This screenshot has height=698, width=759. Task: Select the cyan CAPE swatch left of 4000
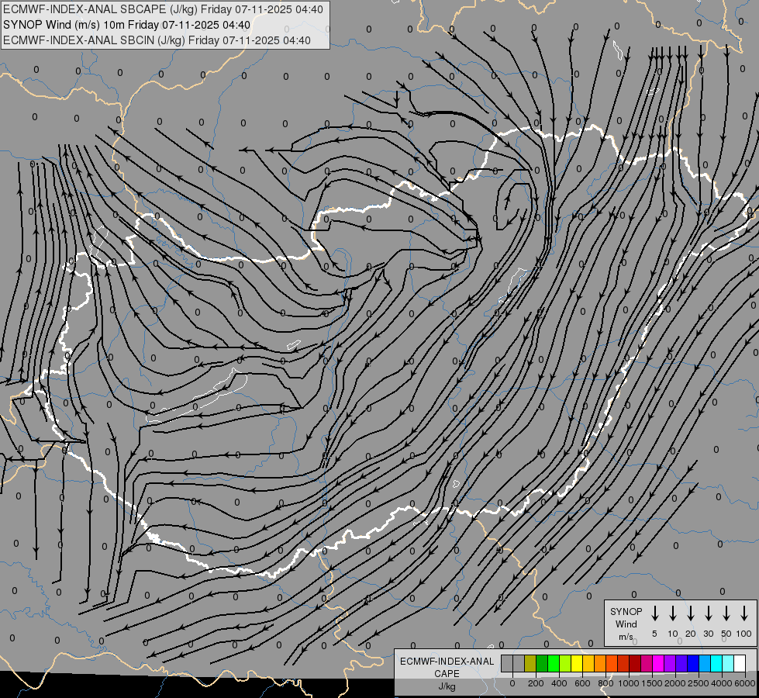tap(716, 664)
